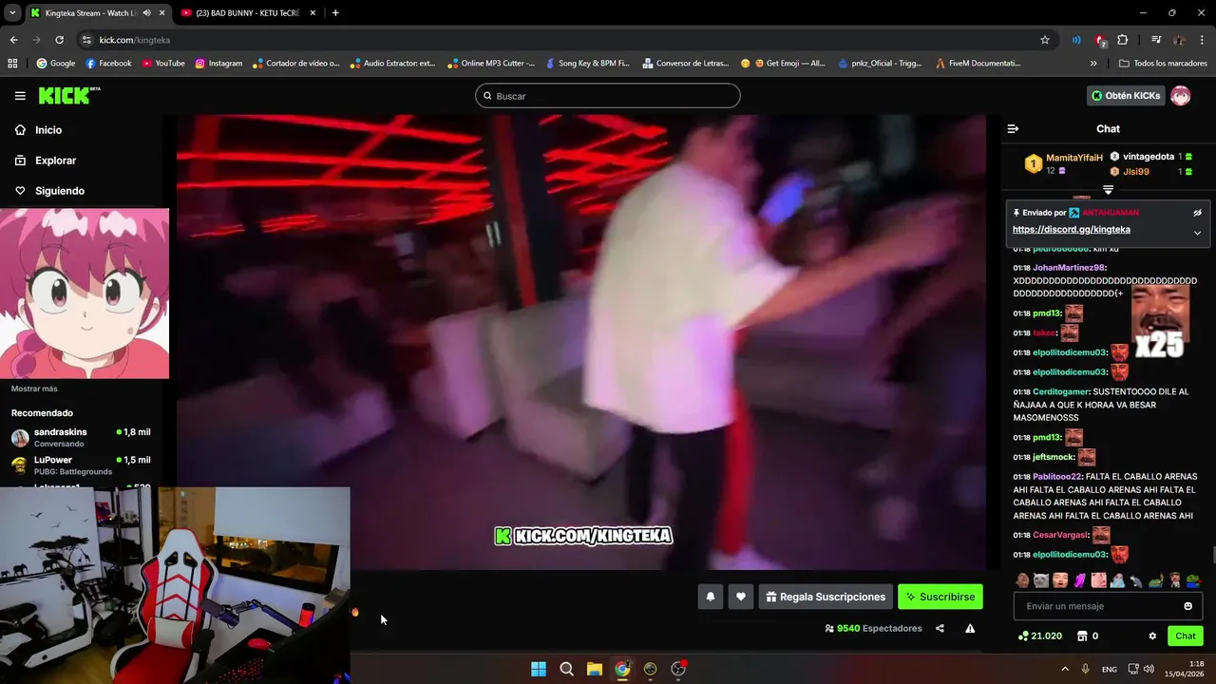Open the discord.gg/kingteka link
1216x684 pixels.
(x=1072, y=229)
